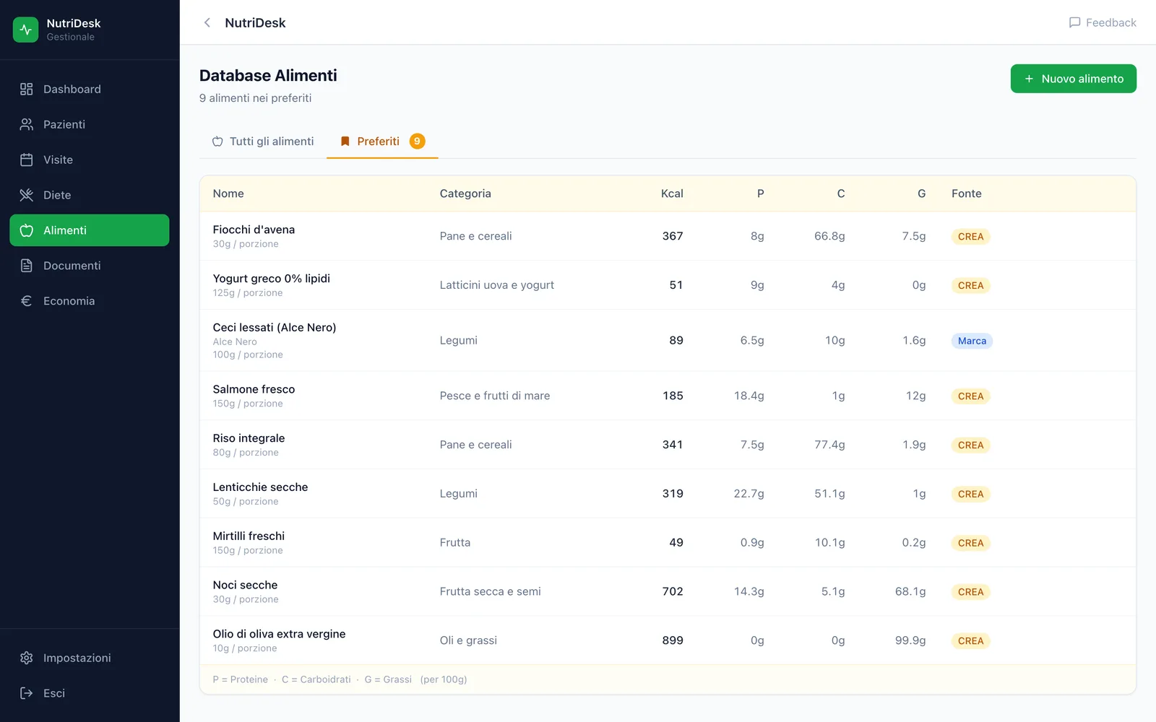Click the Economia euro icon
The width and height of the screenshot is (1156, 722).
click(x=27, y=301)
